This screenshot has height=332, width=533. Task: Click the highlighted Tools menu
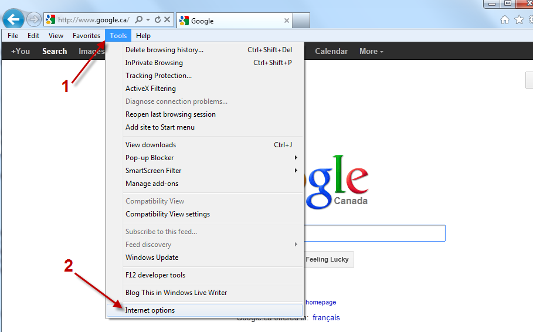pos(118,36)
